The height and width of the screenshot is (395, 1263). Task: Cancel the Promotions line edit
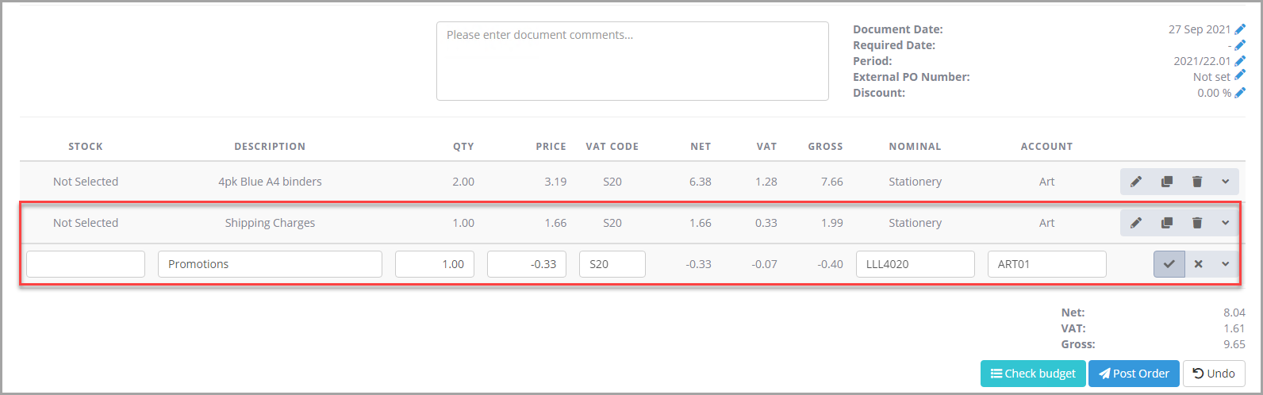pos(1198,264)
